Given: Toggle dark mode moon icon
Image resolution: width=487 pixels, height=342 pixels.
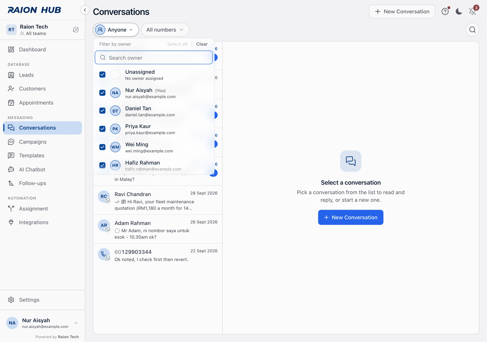Looking at the screenshot, I should point(459,12).
